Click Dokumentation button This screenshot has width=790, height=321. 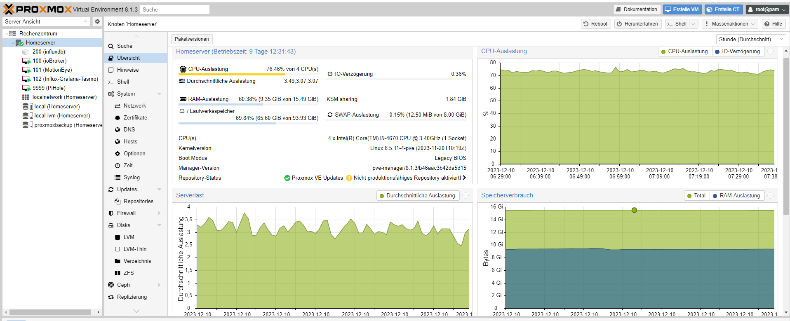(x=637, y=9)
